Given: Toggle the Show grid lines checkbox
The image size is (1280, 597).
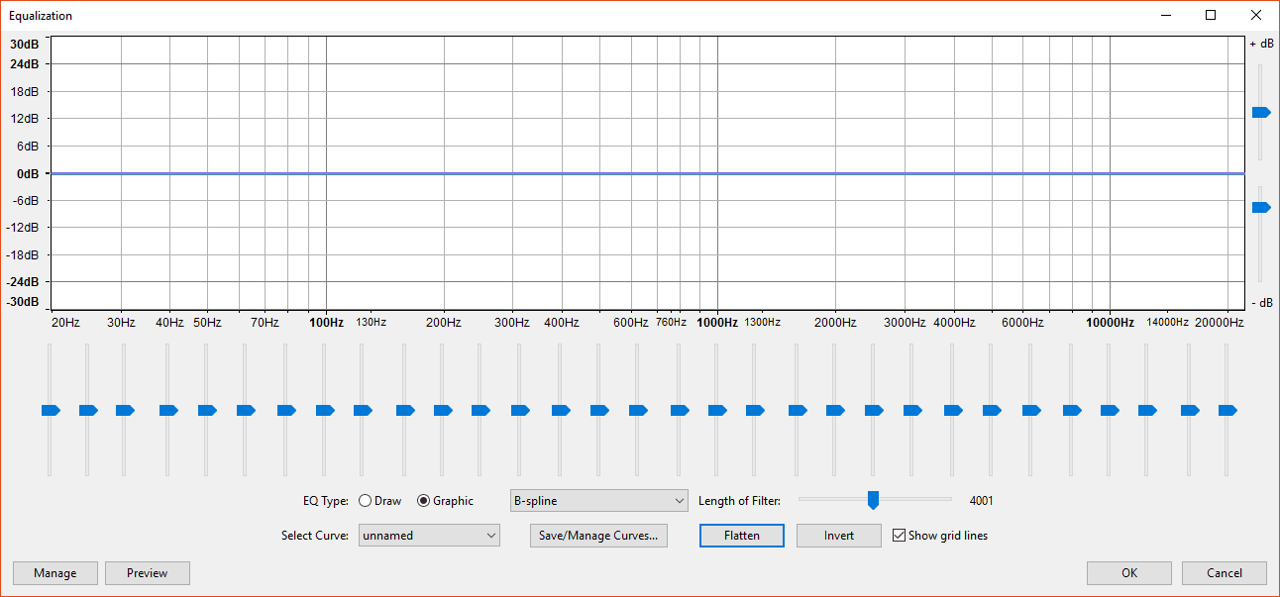Looking at the screenshot, I should point(900,536).
